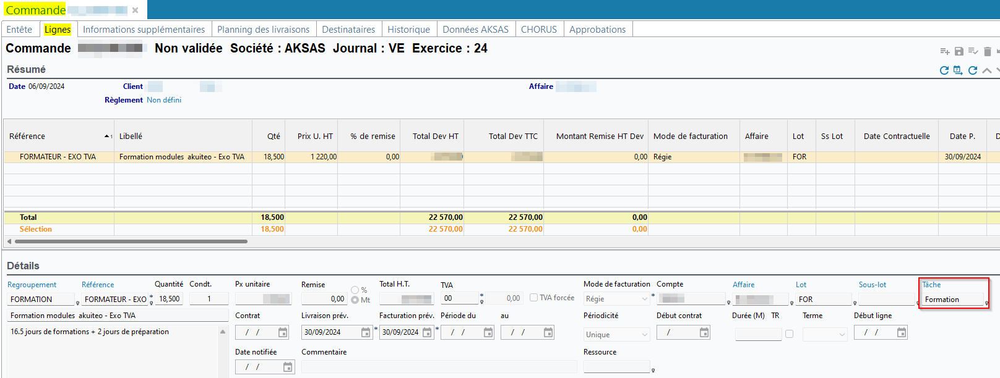Open the Approbations tab
Image resolution: width=1000 pixels, height=378 pixels.
tap(597, 29)
